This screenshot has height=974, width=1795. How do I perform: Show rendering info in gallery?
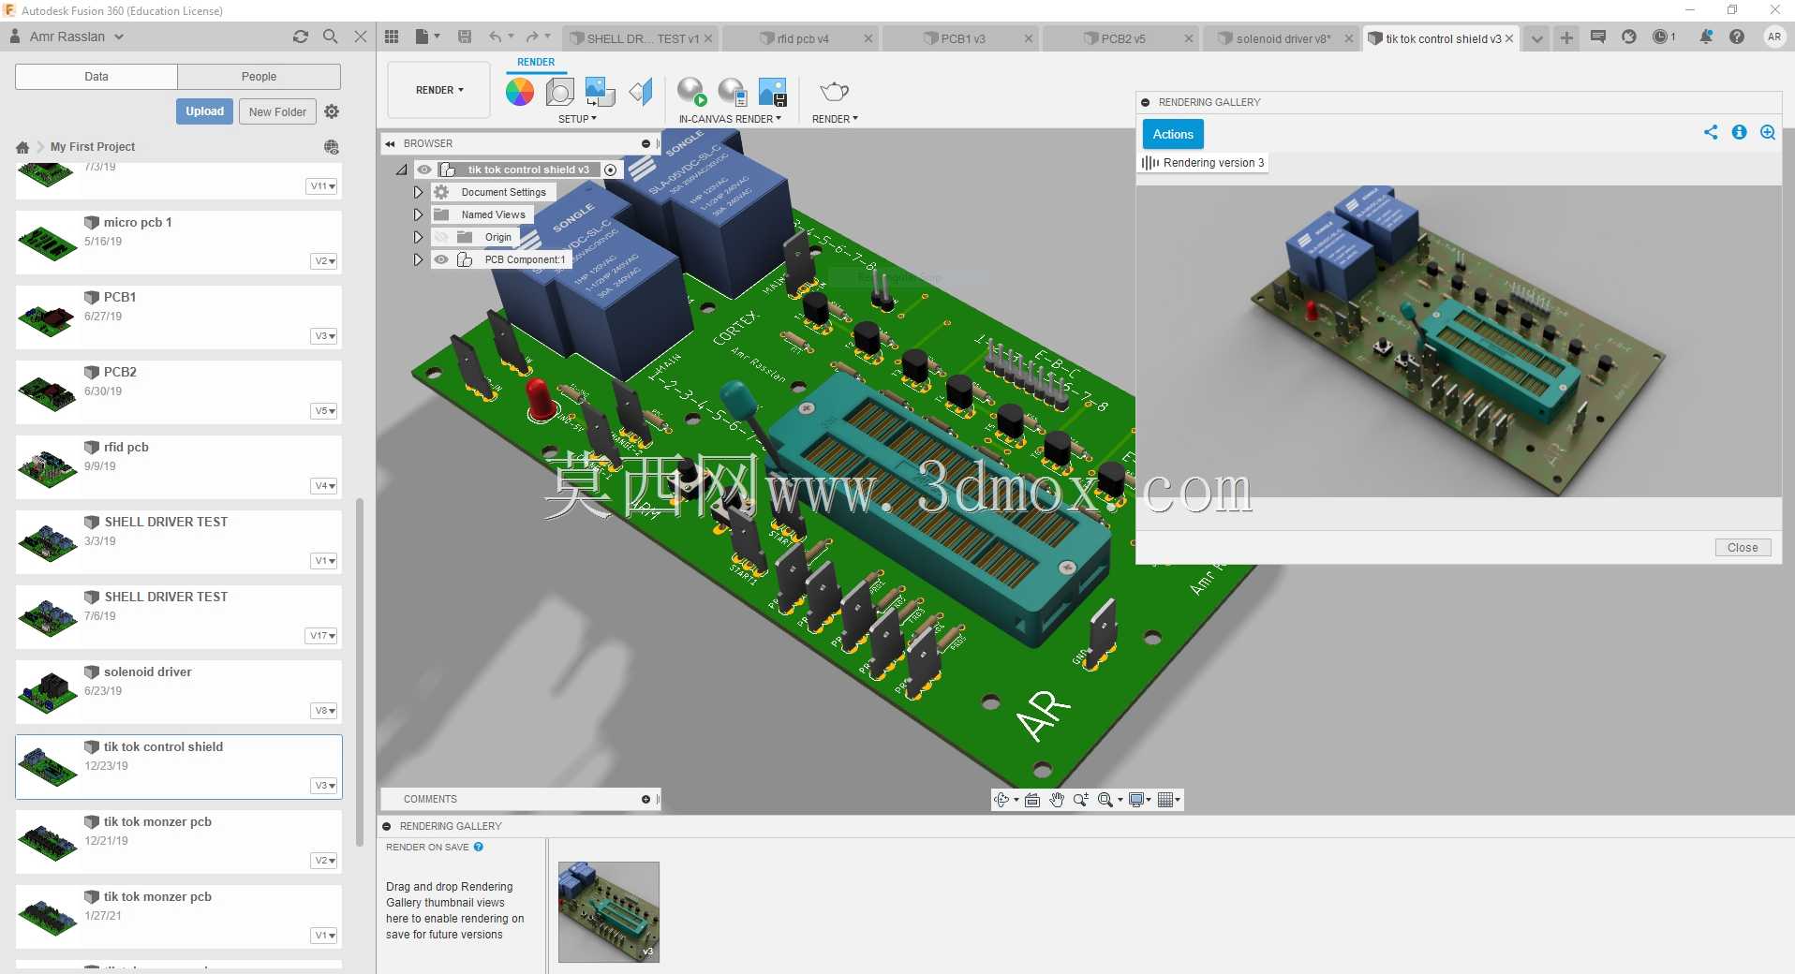coord(1739,132)
